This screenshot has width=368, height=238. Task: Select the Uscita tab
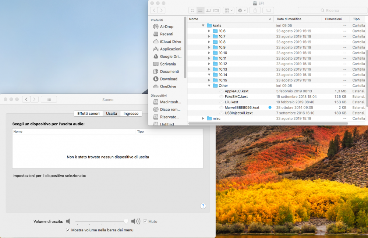[112, 113]
